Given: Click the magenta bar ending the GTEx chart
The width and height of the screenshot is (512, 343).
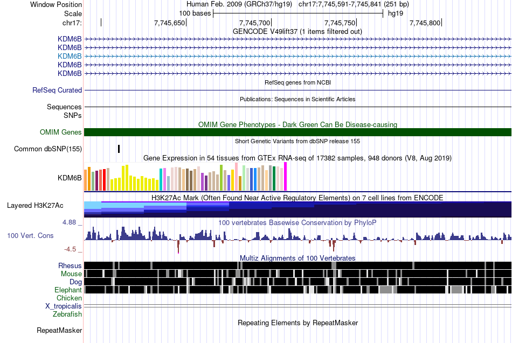Looking at the screenshot, I should pyautogui.click(x=286, y=177).
